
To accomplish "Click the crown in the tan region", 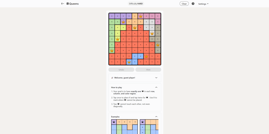I will click(158, 45).
